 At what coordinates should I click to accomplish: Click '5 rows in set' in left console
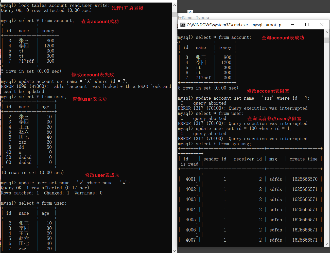pos(31,71)
